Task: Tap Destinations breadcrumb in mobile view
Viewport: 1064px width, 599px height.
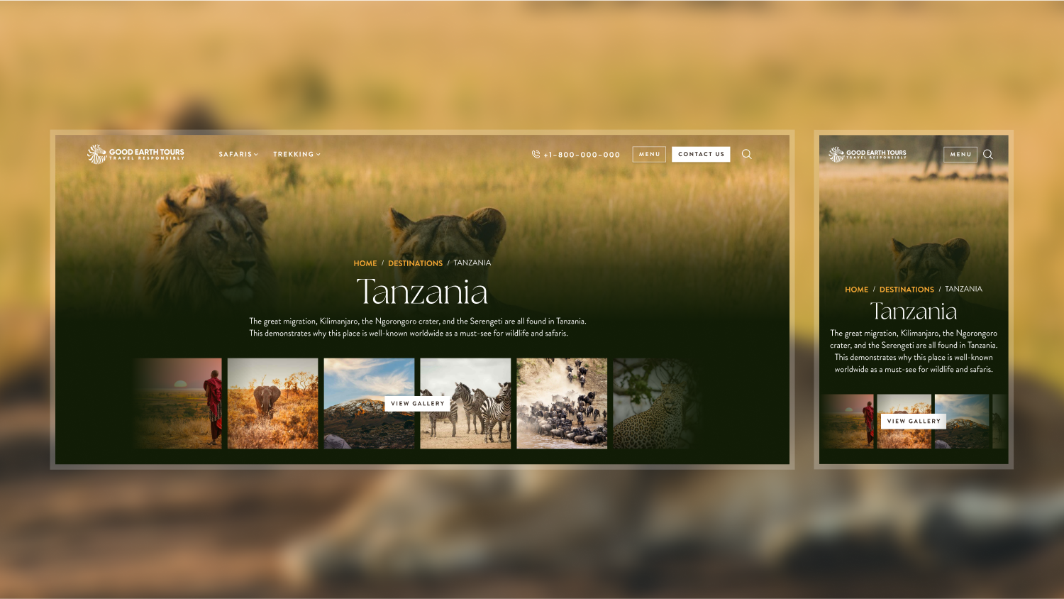Action: pos(907,290)
